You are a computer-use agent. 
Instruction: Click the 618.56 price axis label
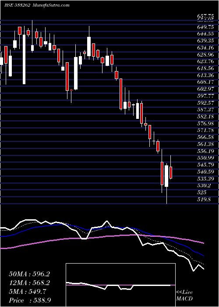point(205,68)
